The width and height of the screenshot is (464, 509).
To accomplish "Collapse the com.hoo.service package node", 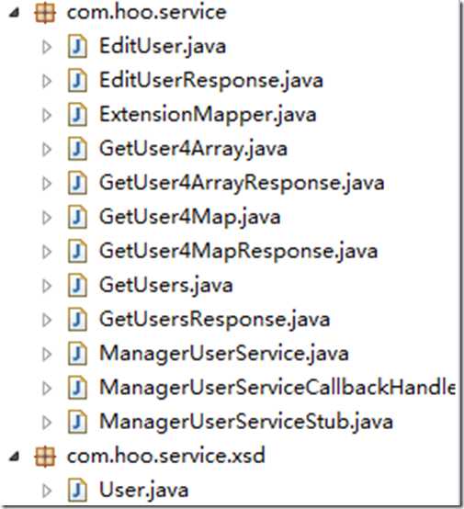I will click(x=15, y=13).
